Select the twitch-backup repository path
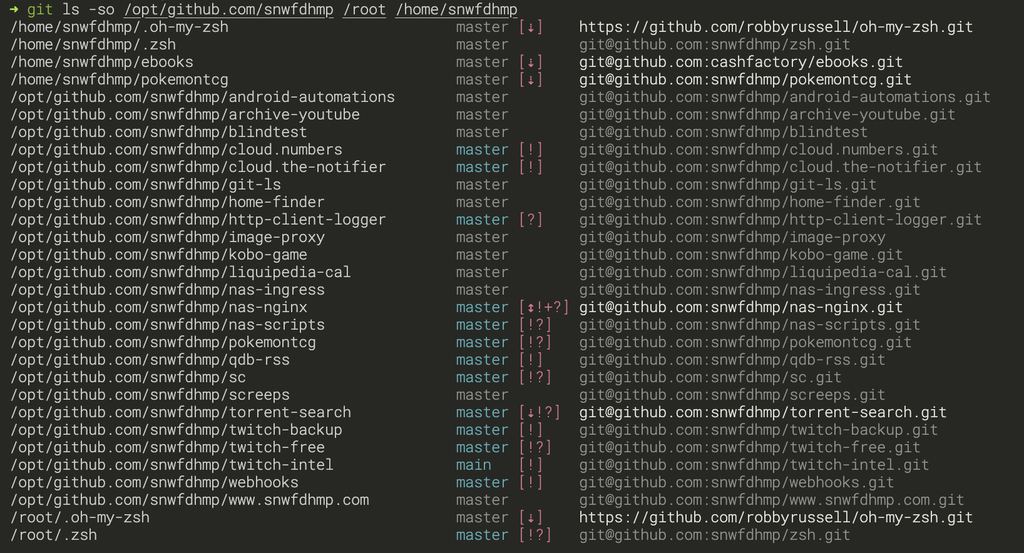 click(177, 430)
